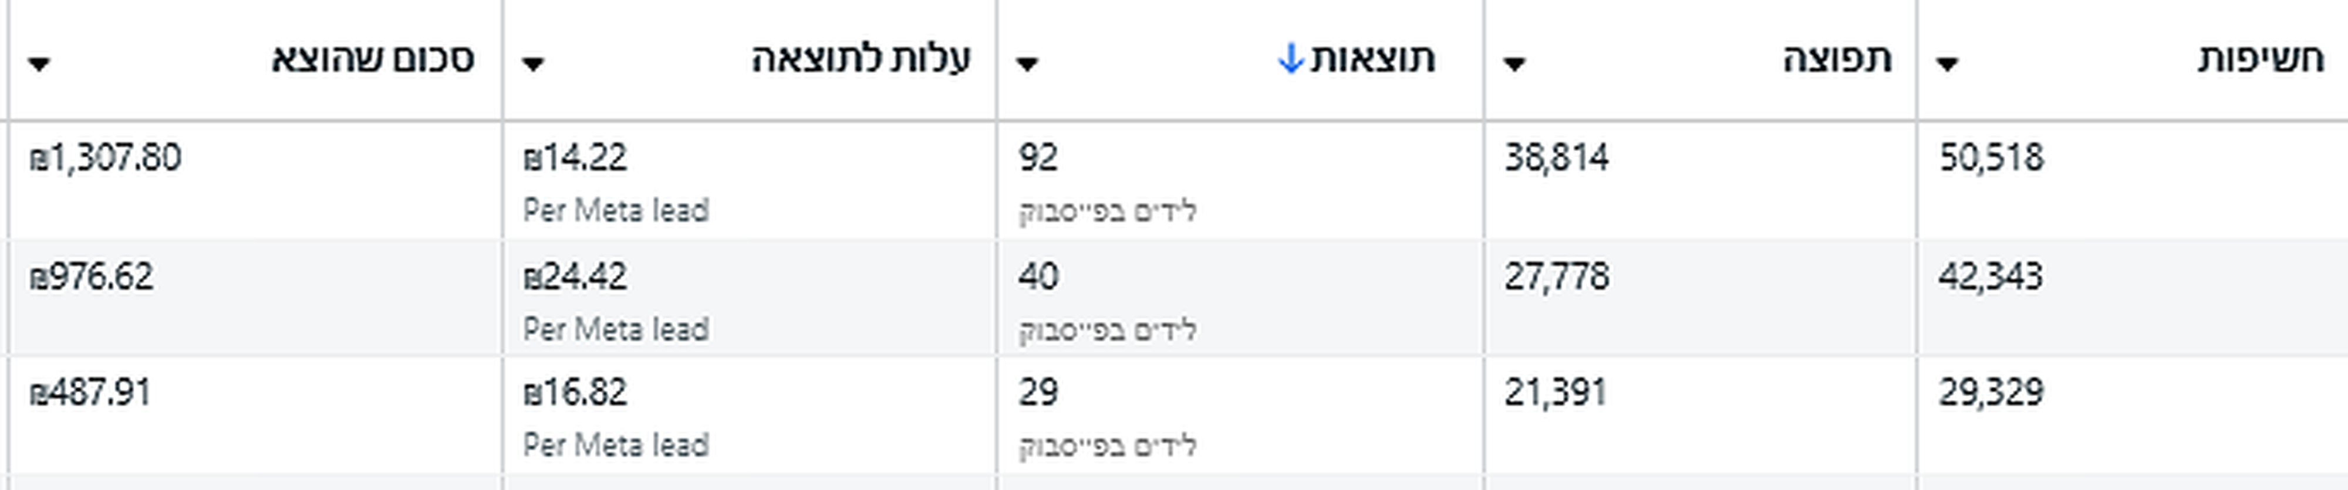The height and width of the screenshot is (490, 2348).
Task: Click the ₪487.91 amount spent value
Action: pyautogui.click(x=90, y=393)
